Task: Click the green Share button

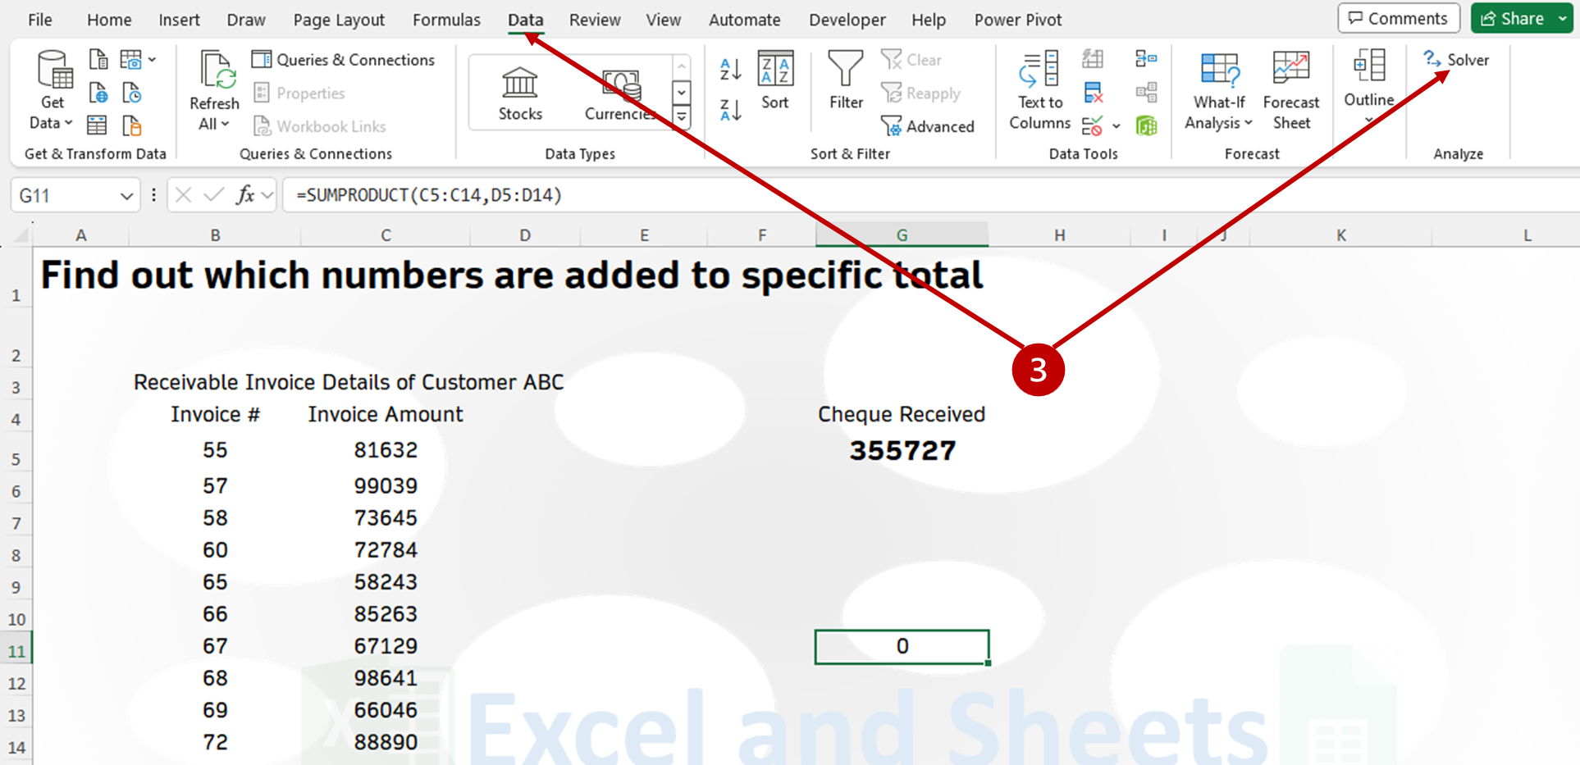Action: point(1512,18)
